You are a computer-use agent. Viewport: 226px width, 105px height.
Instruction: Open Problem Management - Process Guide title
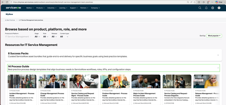coord(115,94)
